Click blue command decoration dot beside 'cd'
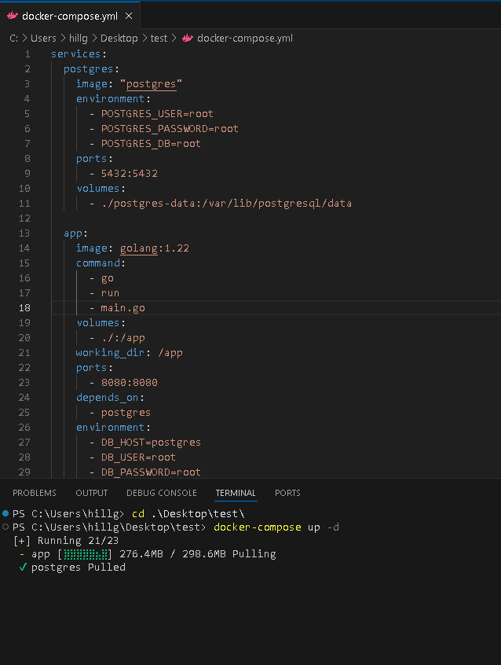 coord(5,513)
